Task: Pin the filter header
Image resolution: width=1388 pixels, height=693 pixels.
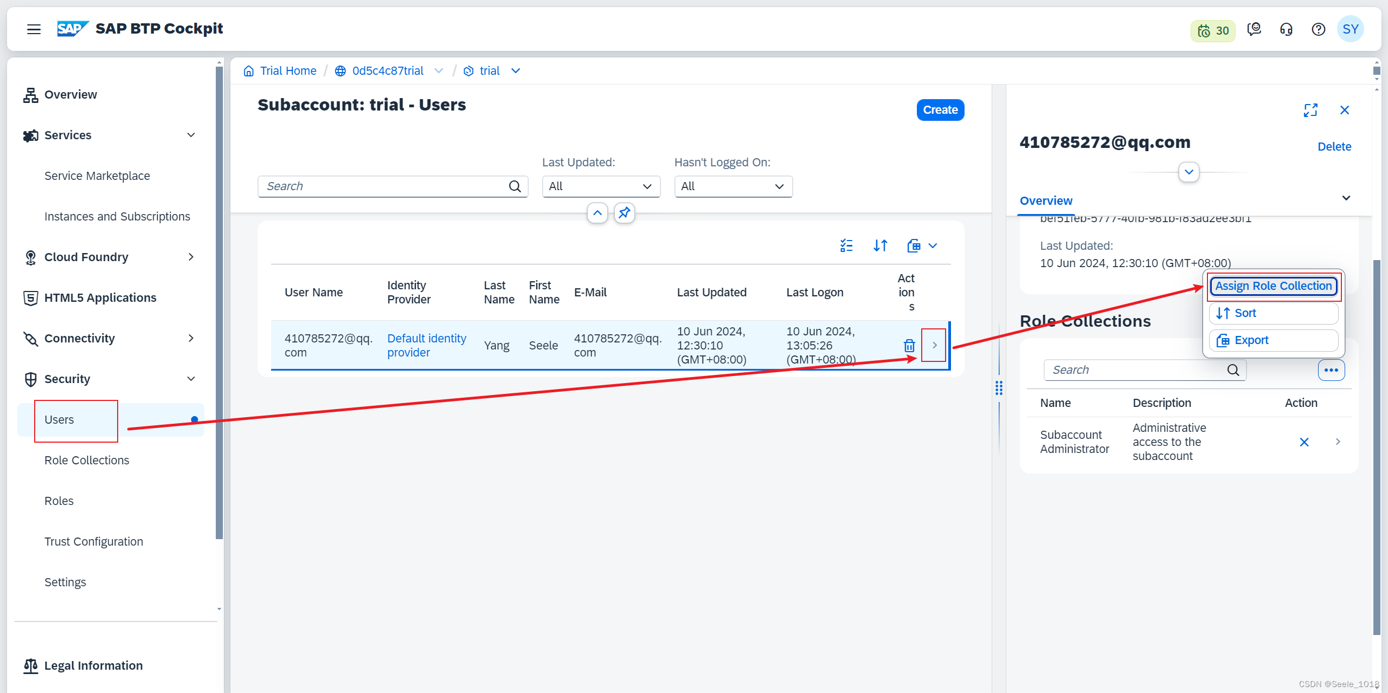Action: [x=625, y=213]
